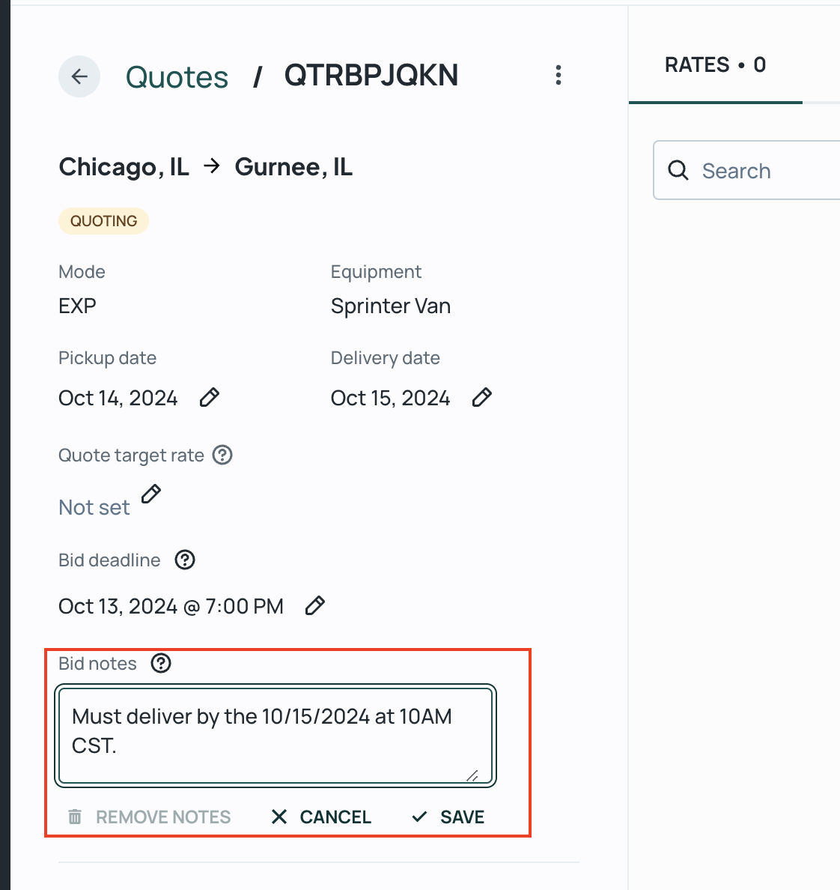Image resolution: width=840 pixels, height=890 pixels.
Task: Edit quote target rate pencil icon
Action: [x=151, y=494]
